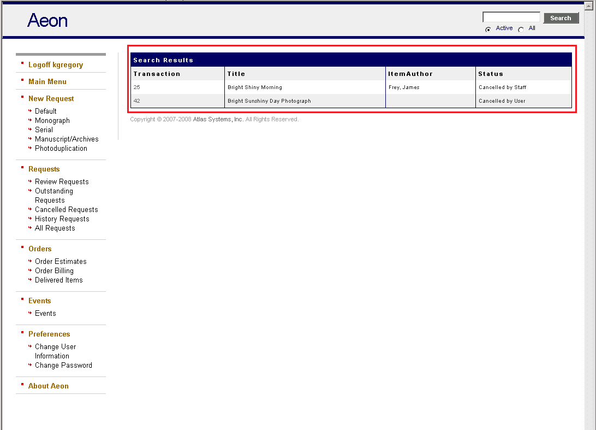
Task: Click inside the search text field
Action: coord(511,17)
